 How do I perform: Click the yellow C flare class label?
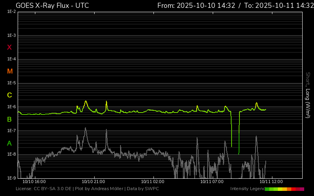(9, 95)
